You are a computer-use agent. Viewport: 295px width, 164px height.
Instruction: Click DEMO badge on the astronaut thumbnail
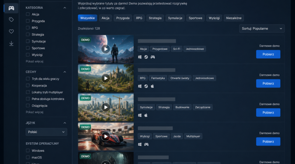click(86, 40)
